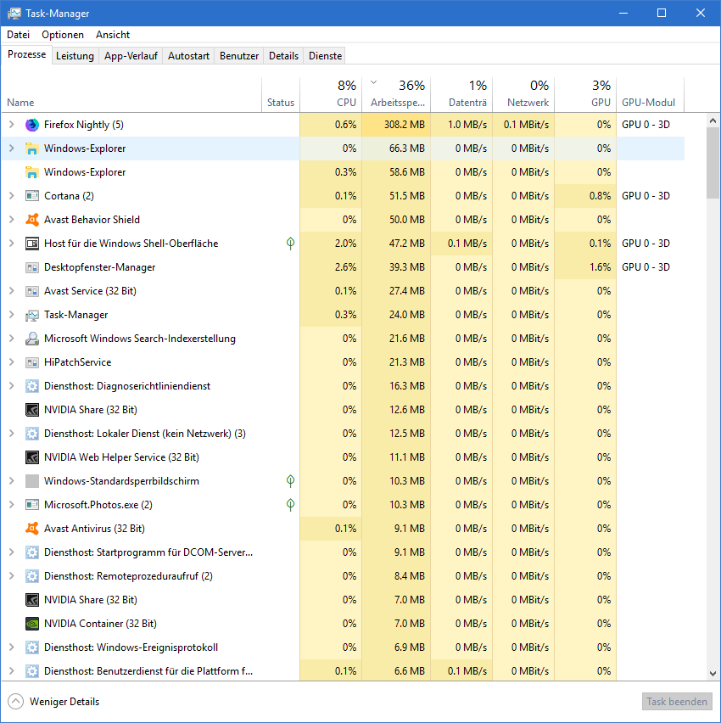
Task: Click the 308.2 MB memory cell for Firefox
Action: (x=396, y=125)
